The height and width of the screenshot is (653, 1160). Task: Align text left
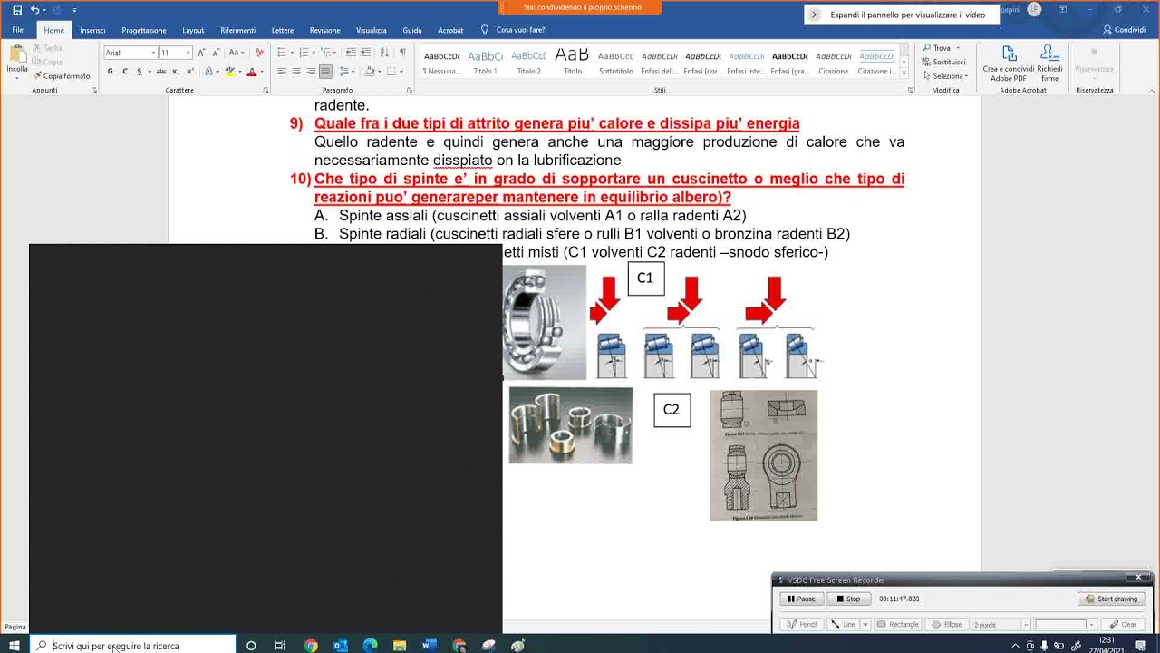coord(282,72)
